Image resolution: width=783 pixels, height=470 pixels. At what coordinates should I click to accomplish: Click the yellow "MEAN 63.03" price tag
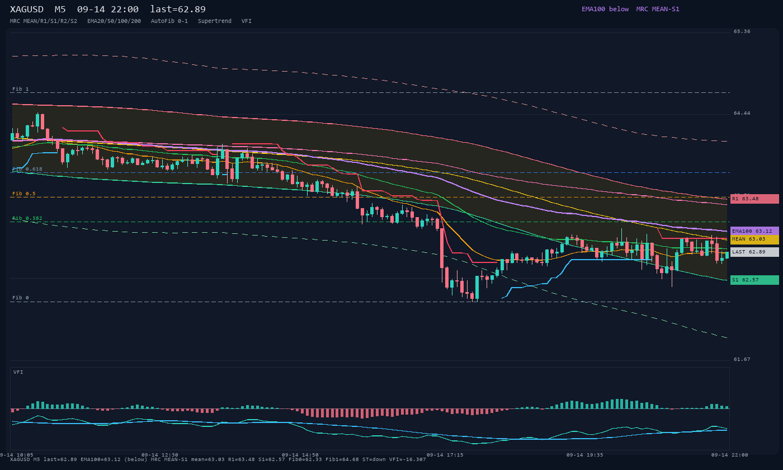pyautogui.click(x=754, y=239)
